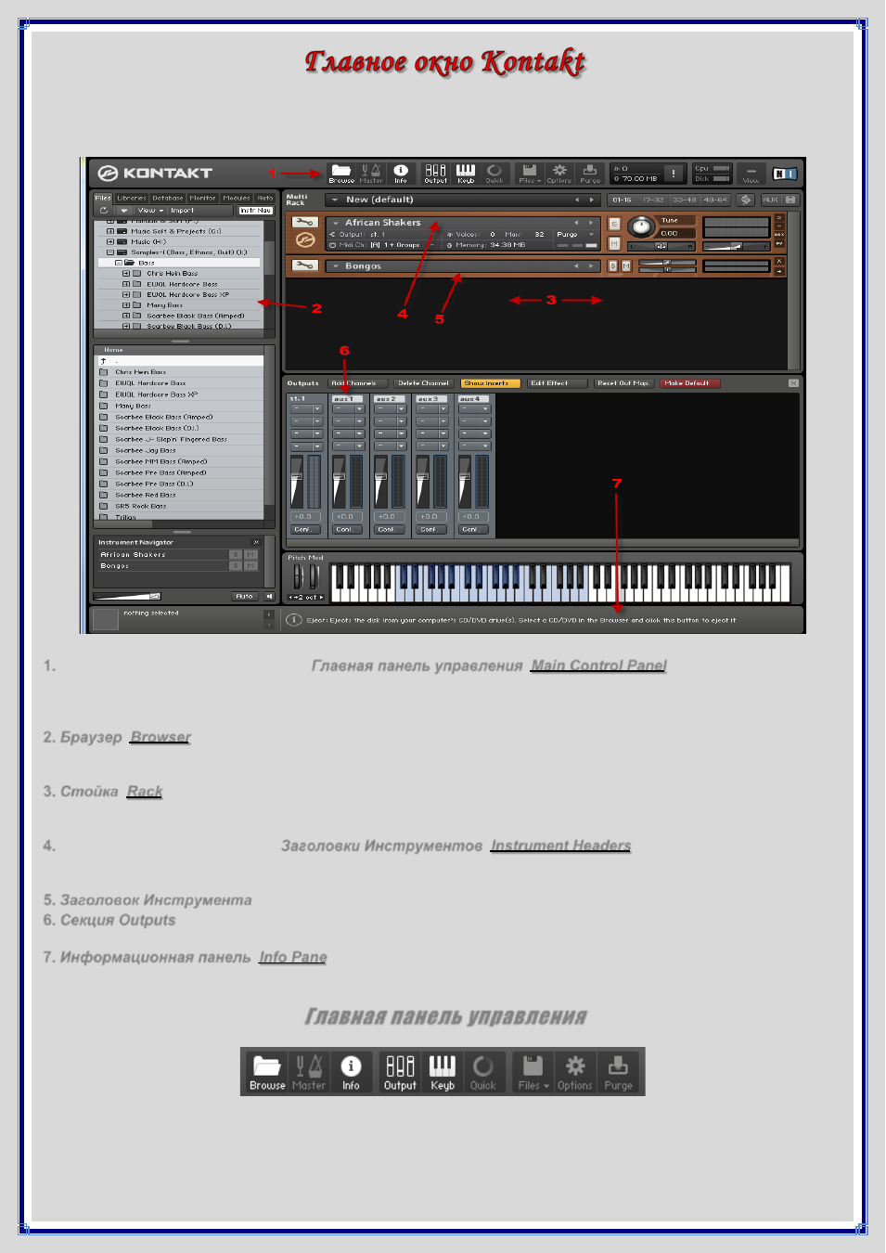Click browser refresh icon
Viewport: 886px width, 1253px height.
pyautogui.click(x=104, y=211)
